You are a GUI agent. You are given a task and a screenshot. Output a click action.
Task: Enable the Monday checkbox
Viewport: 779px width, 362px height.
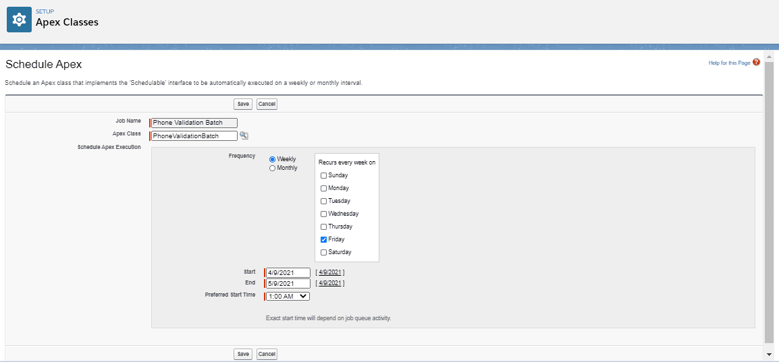(323, 188)
